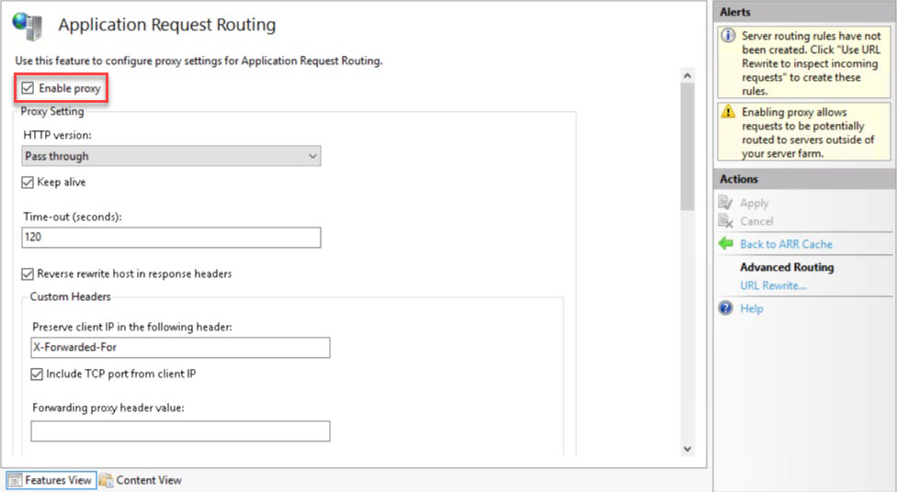Click the Cancel action icon

click(x=725, y=221)
